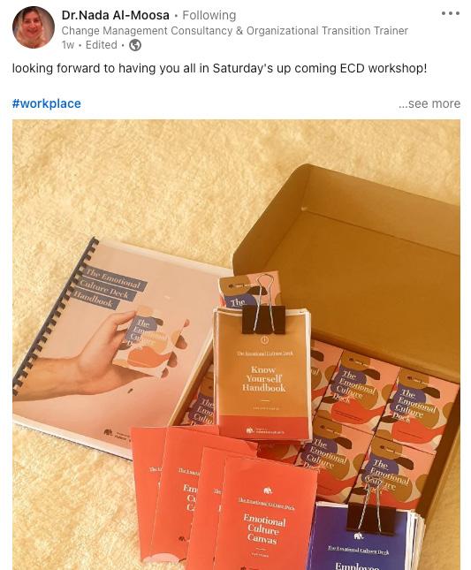
Task: Click the Dr.Nada Al-Moosa author name
Action: (115, 15)
